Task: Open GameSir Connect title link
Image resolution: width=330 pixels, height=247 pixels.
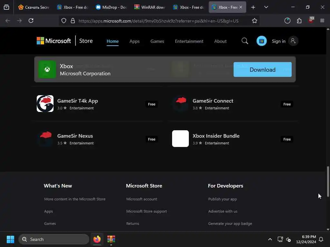Action: (x=213, y=101)
